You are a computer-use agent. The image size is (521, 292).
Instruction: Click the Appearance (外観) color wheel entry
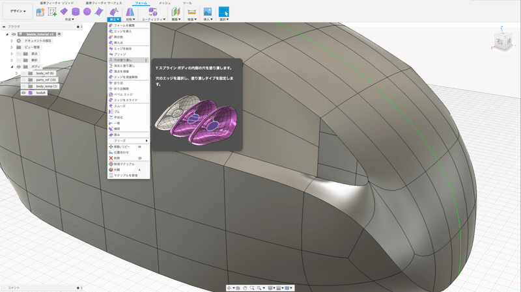pyautogui.click(x=128, y=170)
